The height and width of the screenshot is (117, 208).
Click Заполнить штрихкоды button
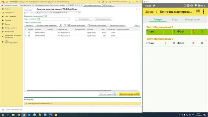(117, 25)
